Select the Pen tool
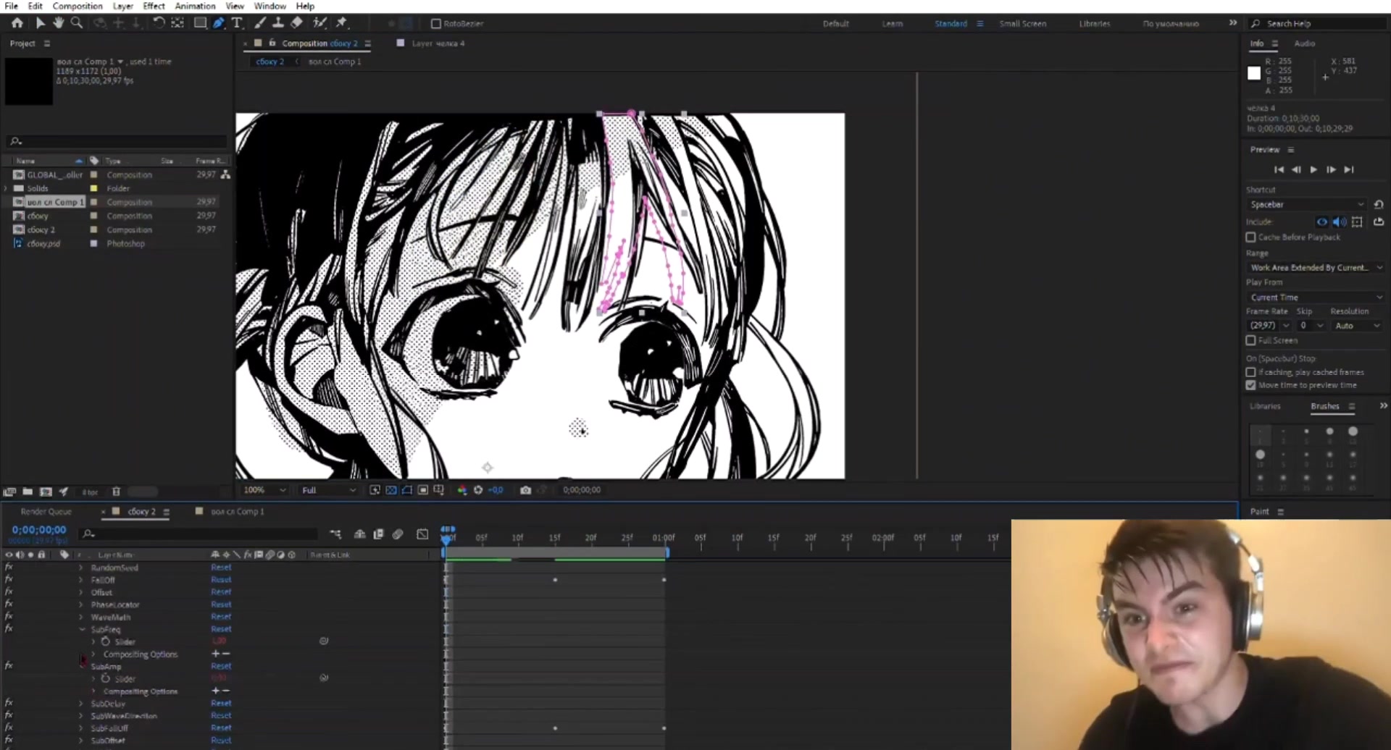 pos(219,23)
